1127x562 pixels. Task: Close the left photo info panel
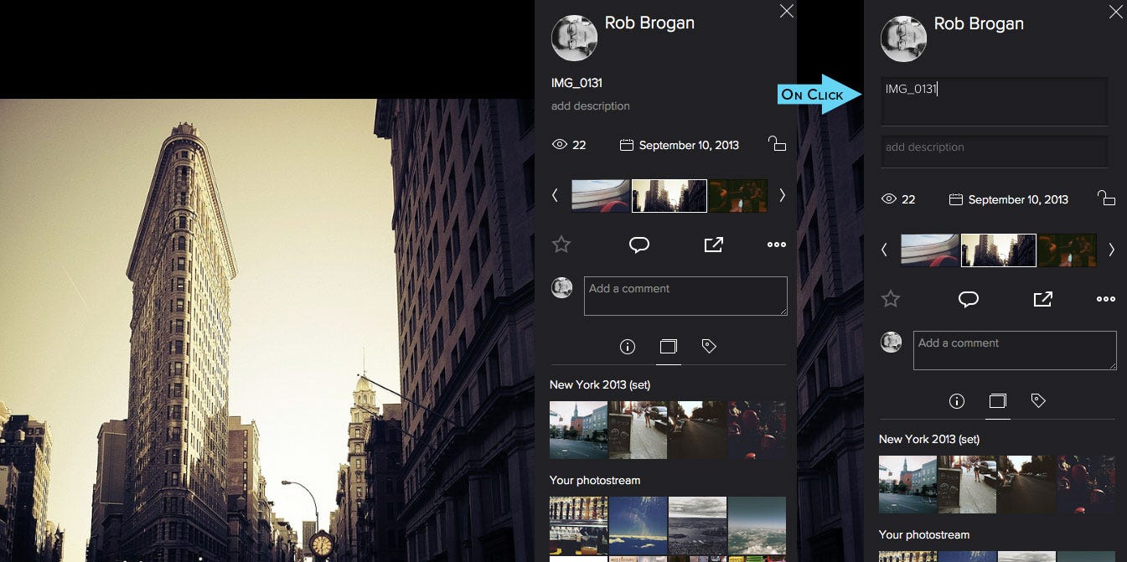tap(786, 11)
